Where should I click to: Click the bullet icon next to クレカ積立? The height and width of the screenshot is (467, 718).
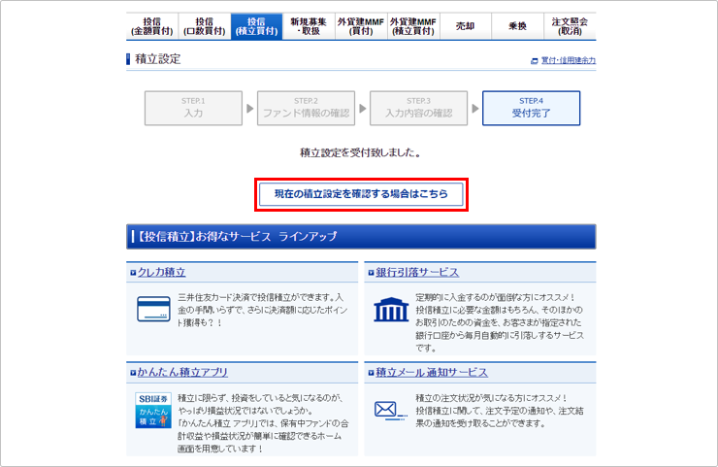click(x=133, y=273)
